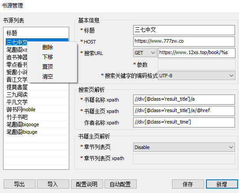Click the 自动配置 button
The image size is (239, 193).
(120, 184)
